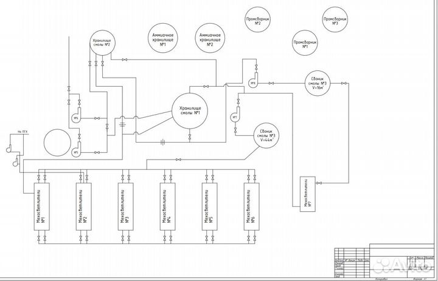The image size is (438, 281).
Task: Click the Промсборник №1 circle
Action: point(305,44)
